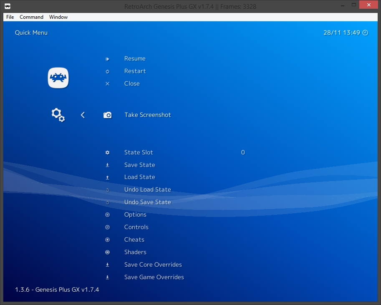The width and height of the screenshot is (381, 305).
Task: Open the Shaders submenu
Action: (x=135, y=252)
